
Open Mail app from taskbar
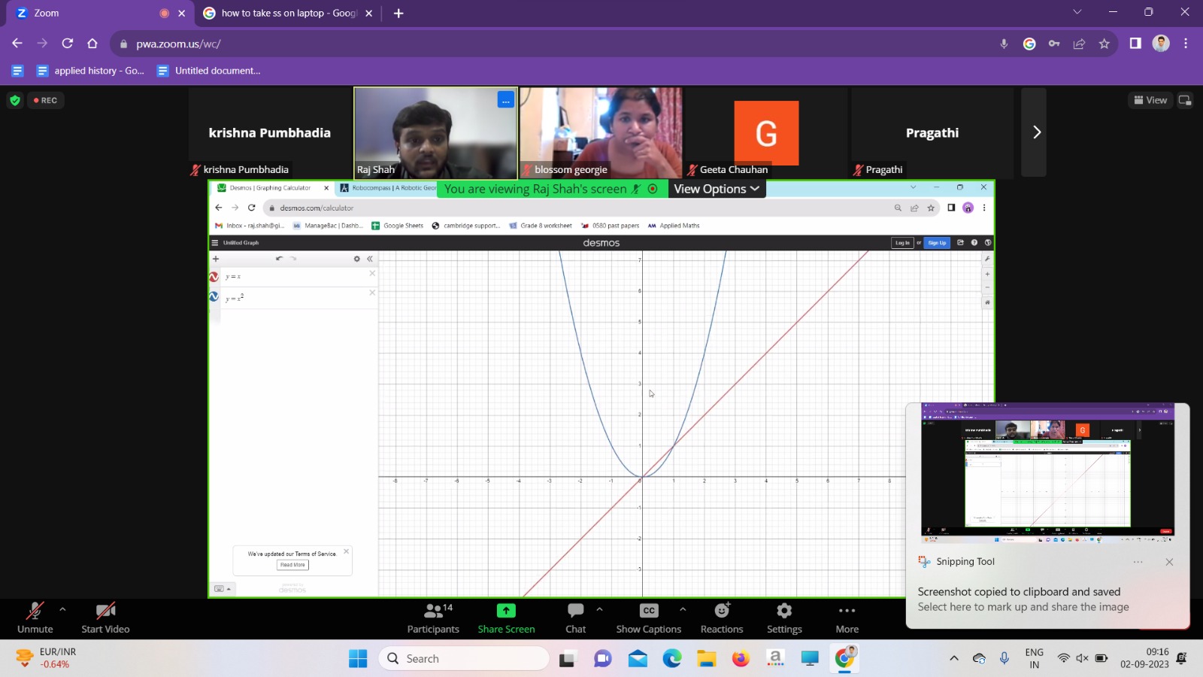638,659
